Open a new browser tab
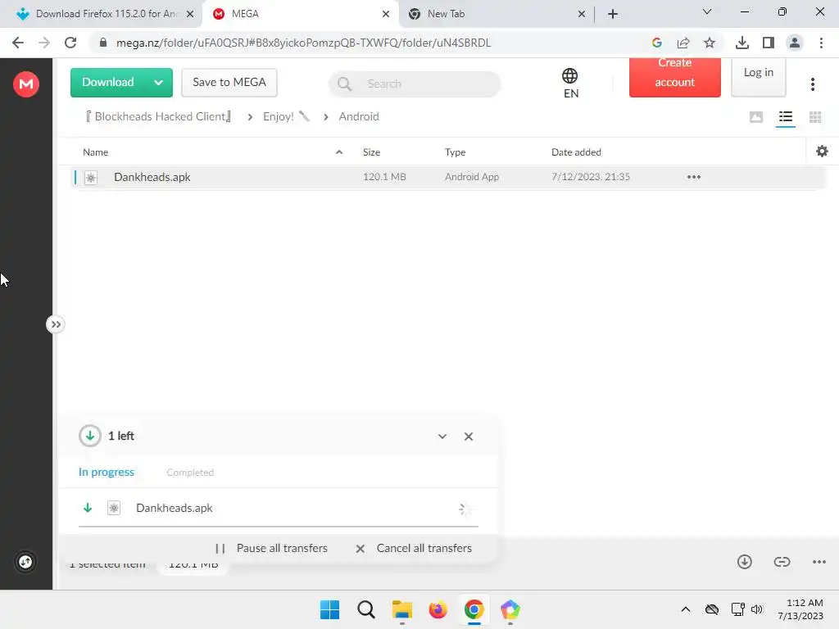Viewport: 839px width, 629px height. [613, 14]
